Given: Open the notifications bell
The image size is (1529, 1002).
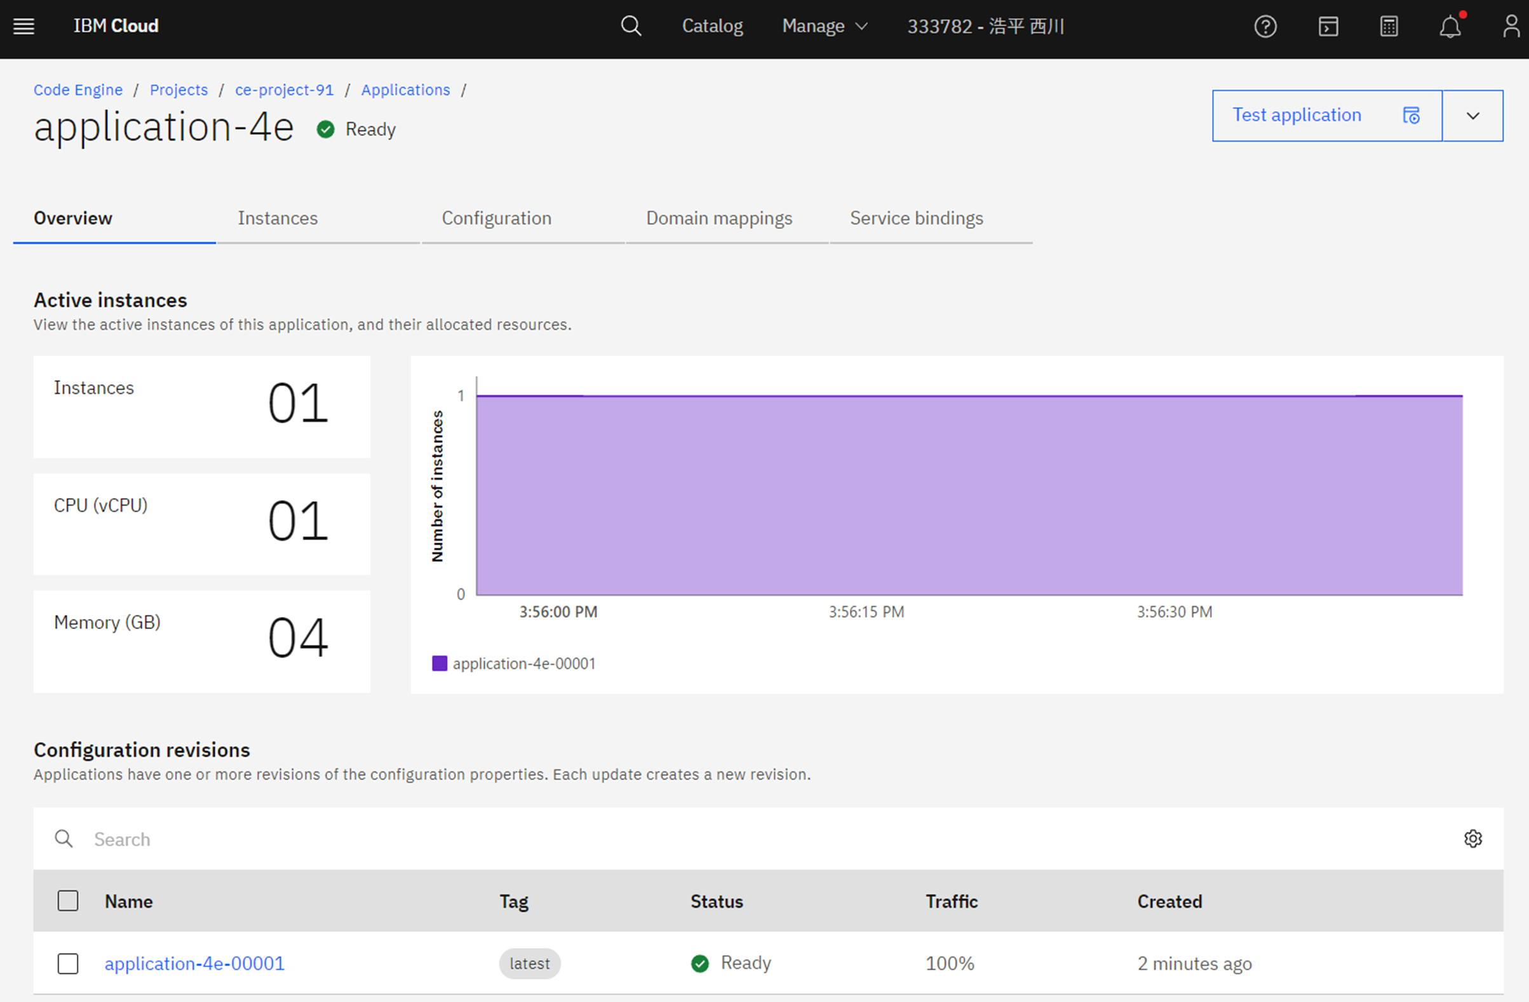Looking at the screenshot, I should 1450,26.
